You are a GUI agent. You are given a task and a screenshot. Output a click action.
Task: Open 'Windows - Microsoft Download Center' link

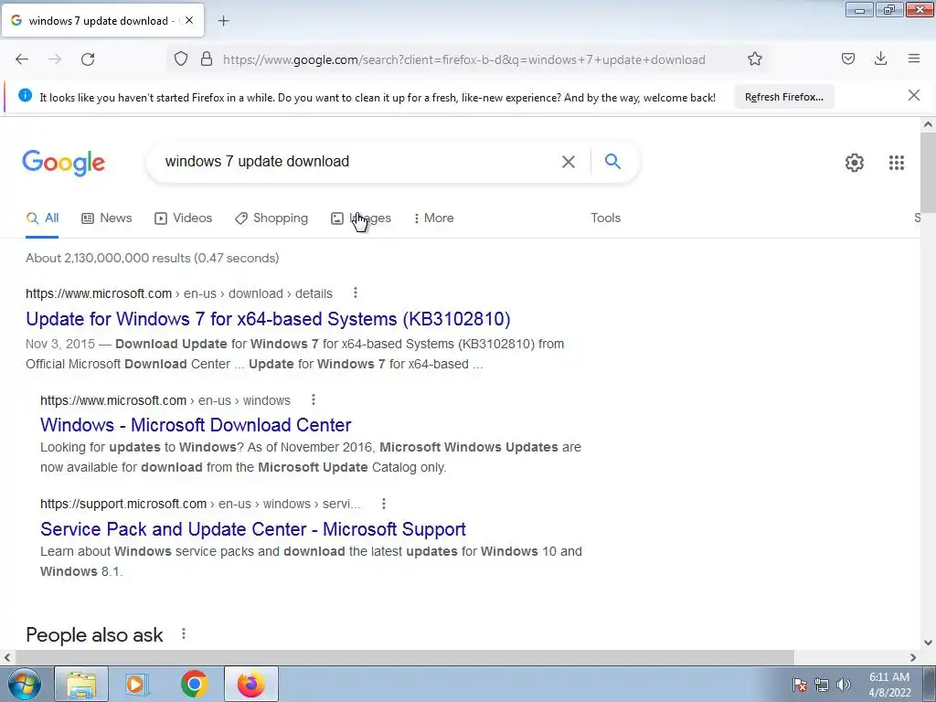tap(196, 425)
